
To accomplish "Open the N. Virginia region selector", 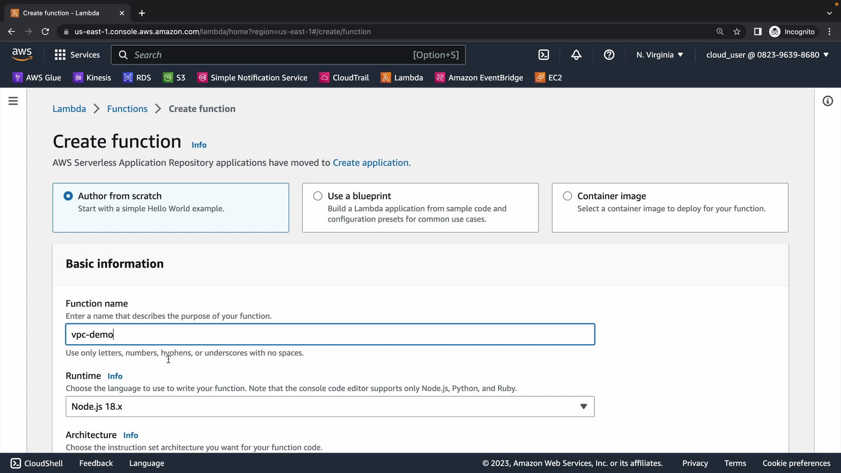I will pos(660,55).
